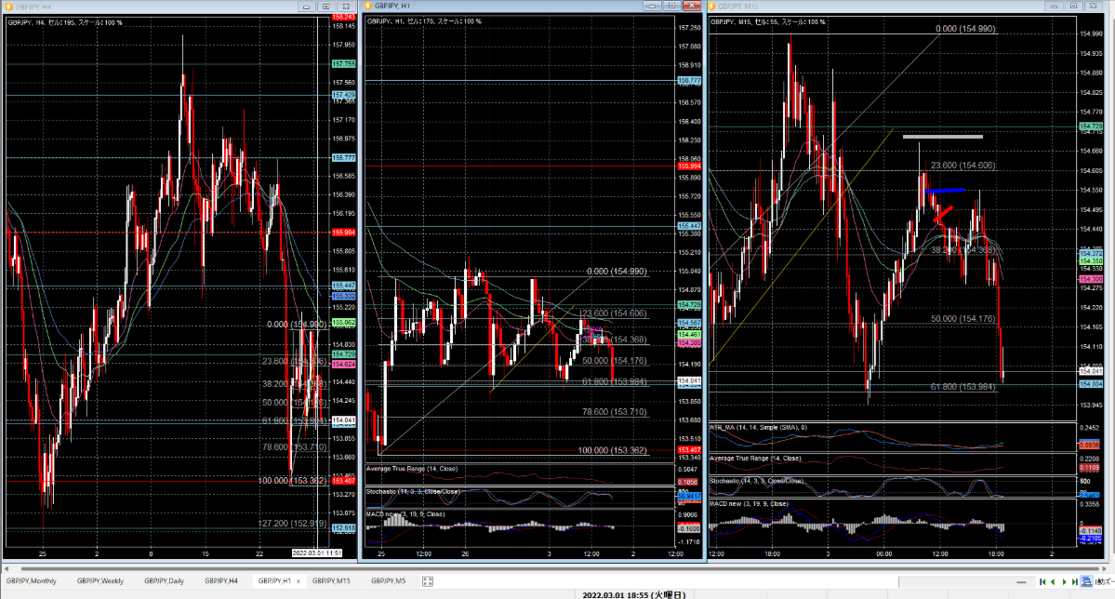Click the fullscreen layout icon after the chart tabs
The height and width of the screenshot is (599, 1115).
pyautogui.click(x=428, y=581)
